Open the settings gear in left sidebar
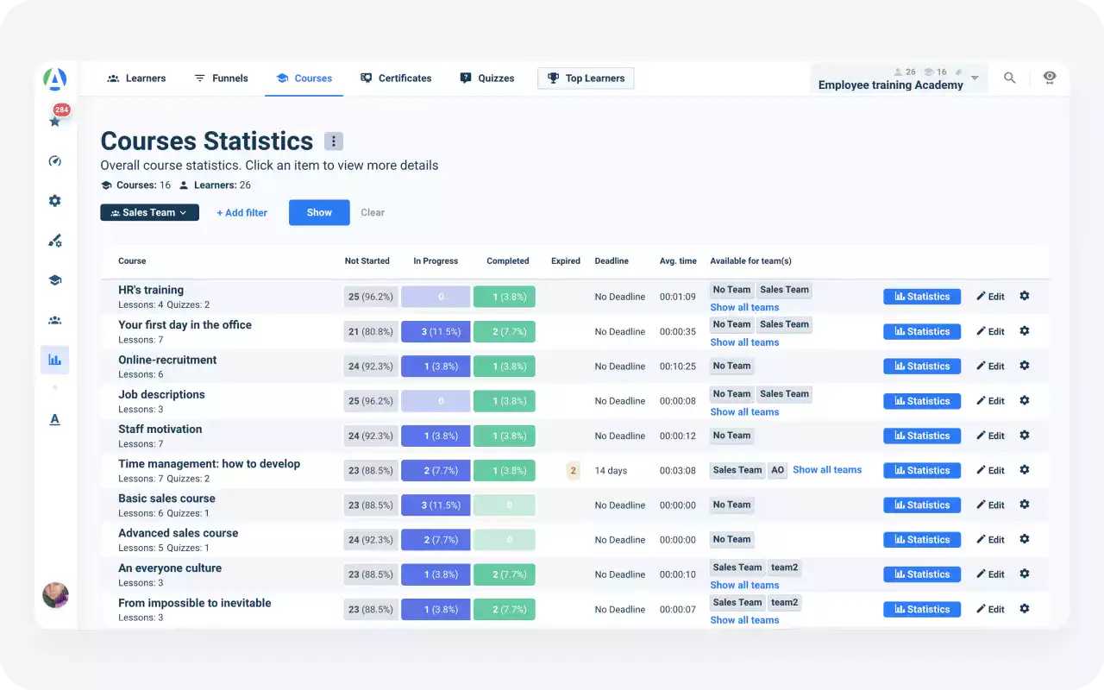Viewport: 1104px width, 690px height. 55,201
